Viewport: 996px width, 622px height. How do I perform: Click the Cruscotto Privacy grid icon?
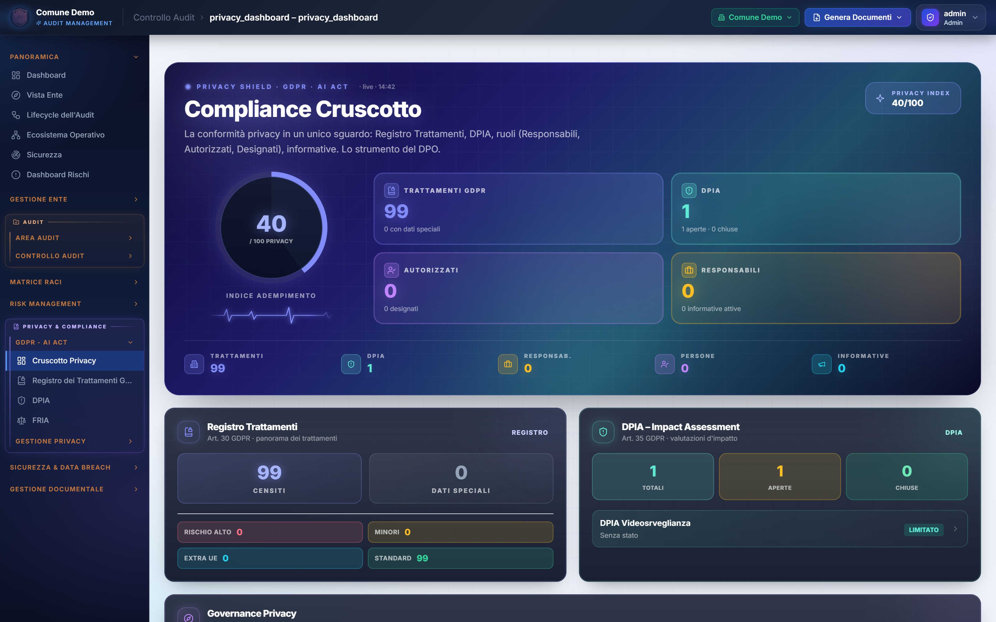point(21,361)
